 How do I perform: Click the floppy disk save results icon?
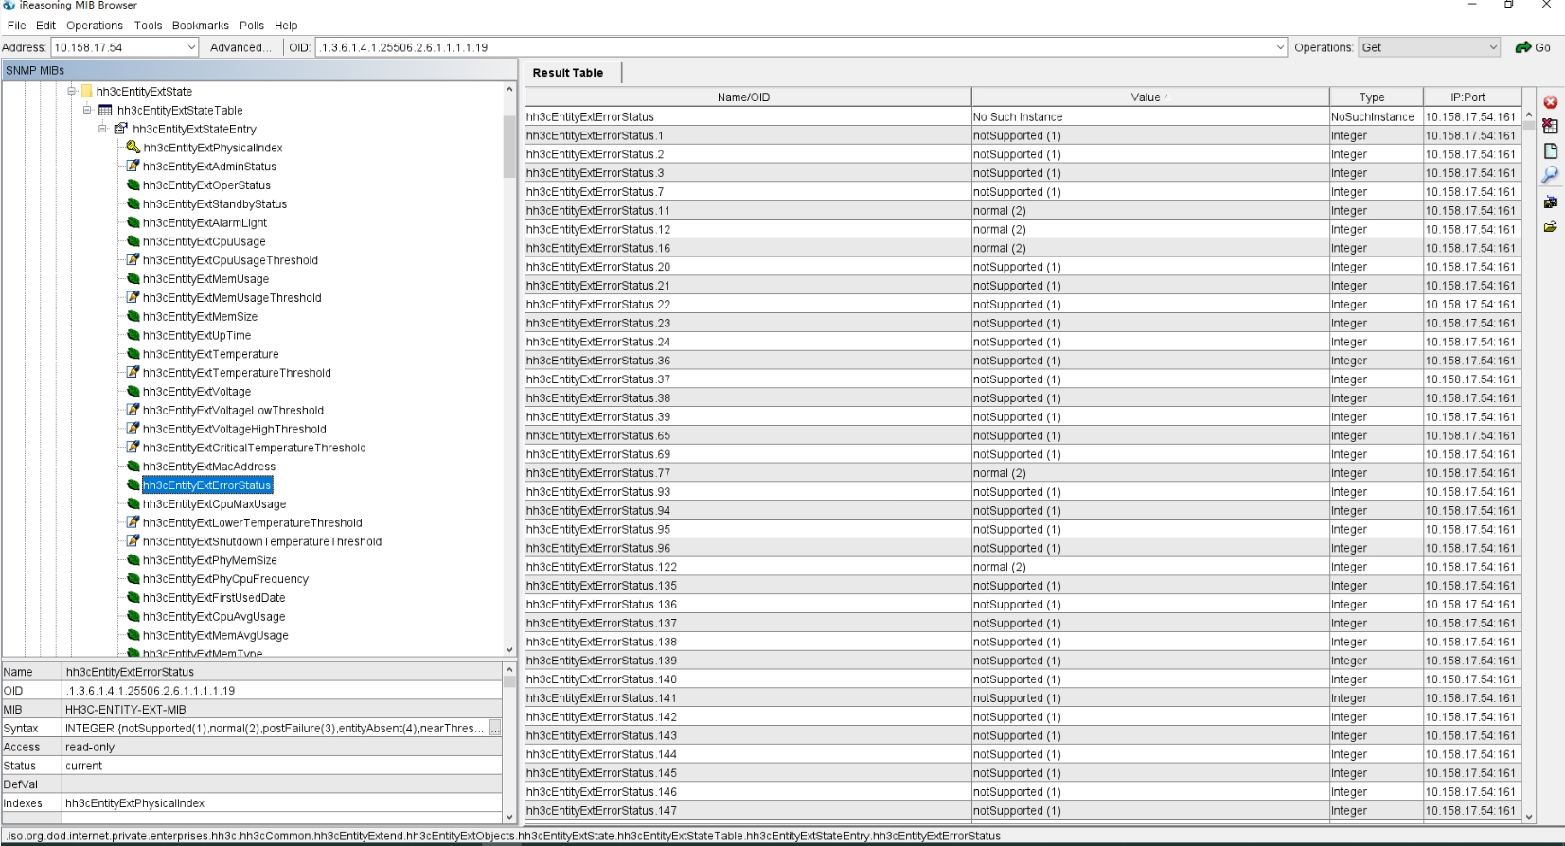1550,202
